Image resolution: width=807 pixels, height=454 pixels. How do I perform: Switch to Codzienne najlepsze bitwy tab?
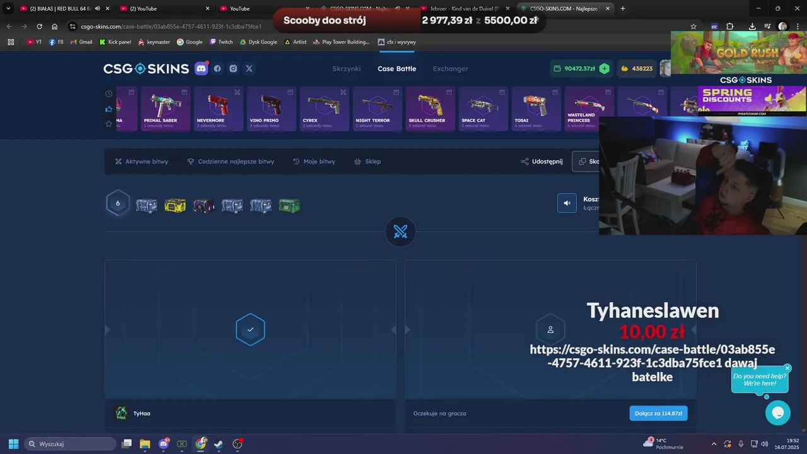pyautogui.click(x=231, y=161)
